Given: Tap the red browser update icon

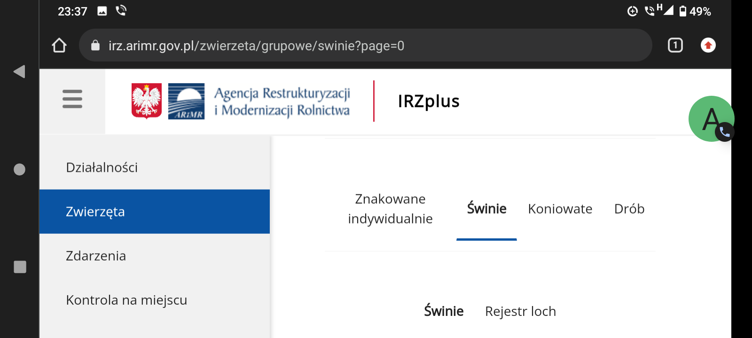Looking at the screenshot, I should click(x=708, y=45).
